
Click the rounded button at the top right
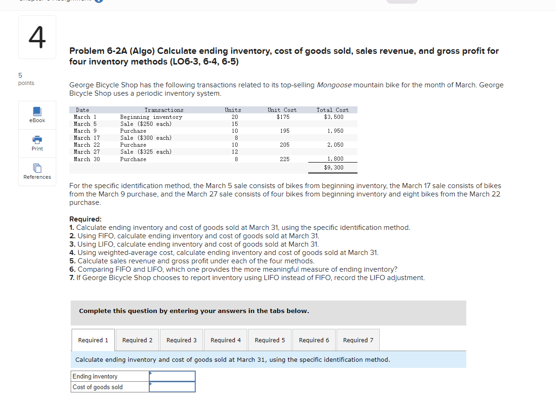(402, 1)
